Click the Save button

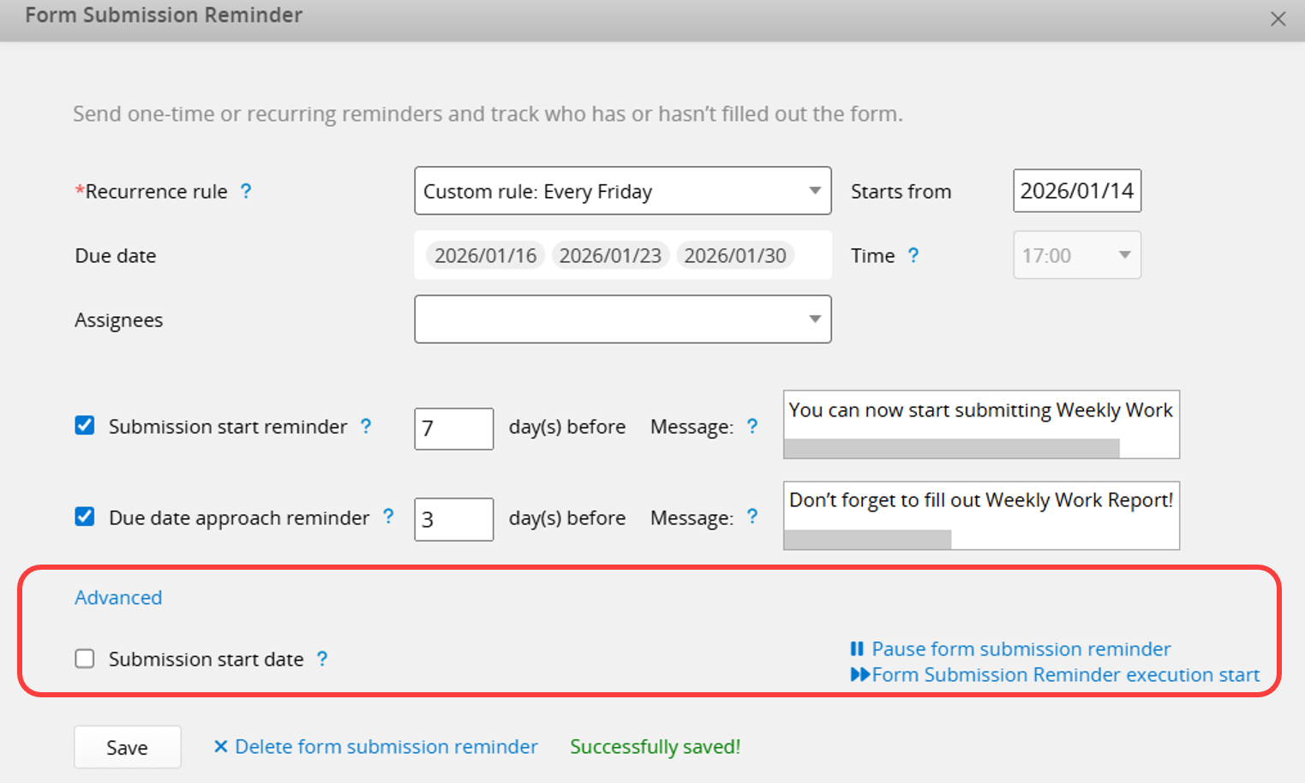[x=127, y=747]
